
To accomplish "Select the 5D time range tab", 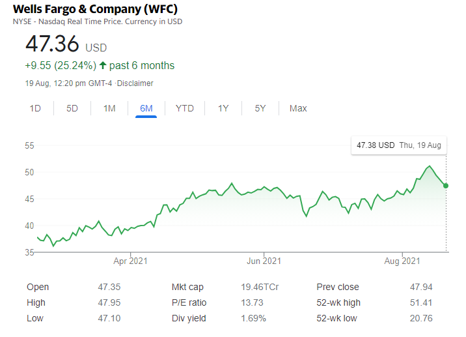I will click(72, 108).
